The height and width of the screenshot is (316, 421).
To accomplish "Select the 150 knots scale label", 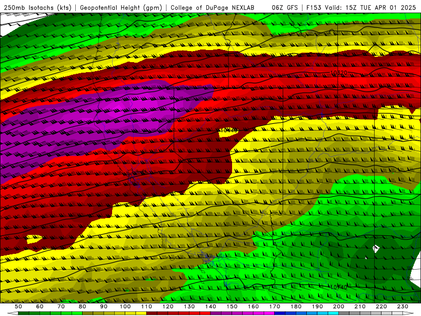I will point(232,307).
